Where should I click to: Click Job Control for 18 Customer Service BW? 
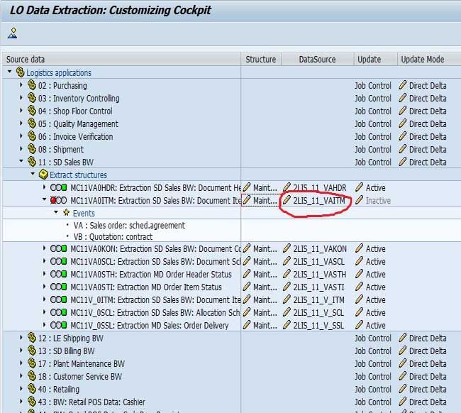(373, 377)
